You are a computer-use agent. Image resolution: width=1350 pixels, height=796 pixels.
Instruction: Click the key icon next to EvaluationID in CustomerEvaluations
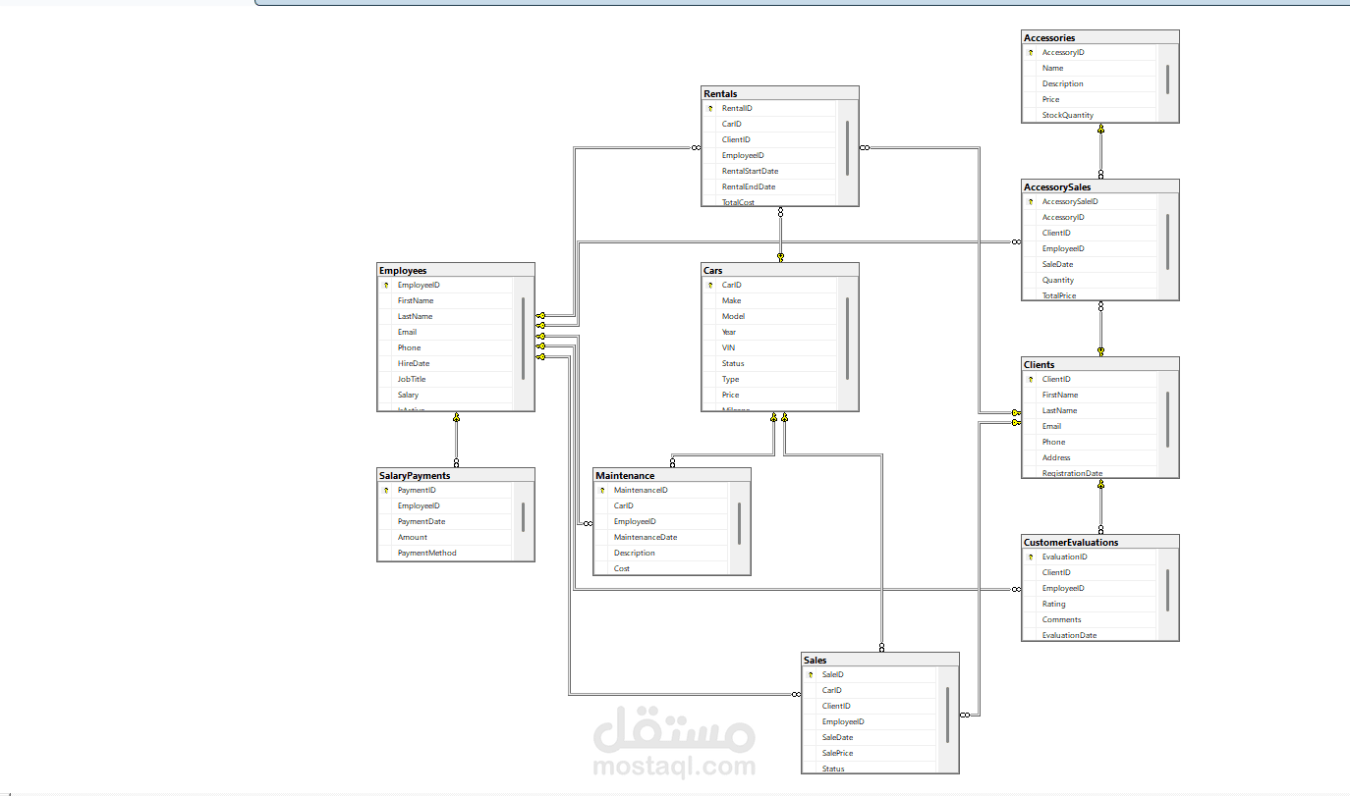(x=1030, y=557)
